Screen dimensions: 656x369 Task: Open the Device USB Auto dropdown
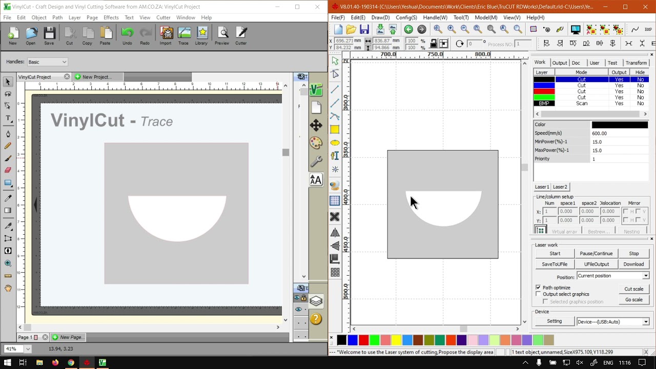(613, 322)
